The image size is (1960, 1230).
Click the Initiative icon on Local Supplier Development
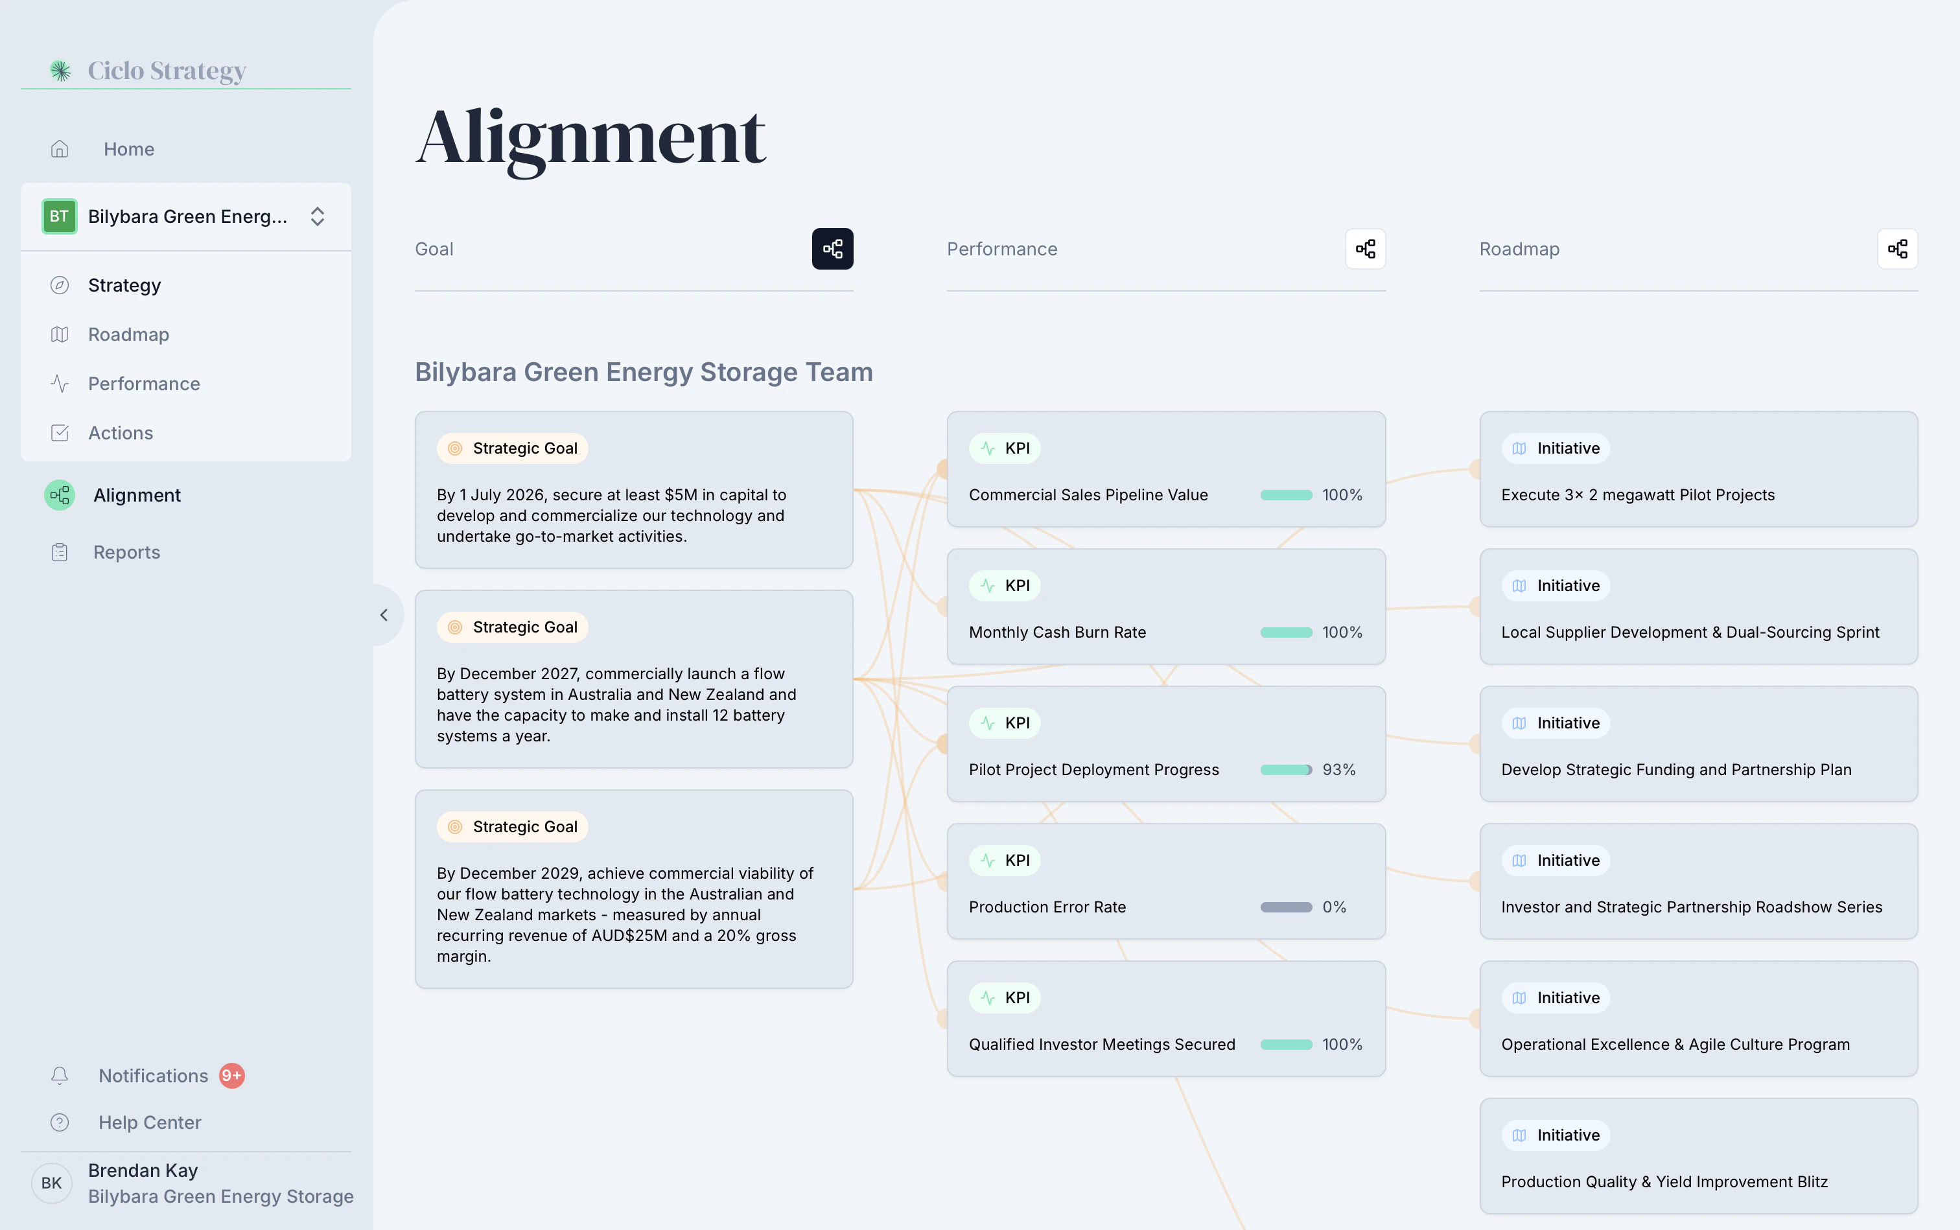coord(1519,586)
